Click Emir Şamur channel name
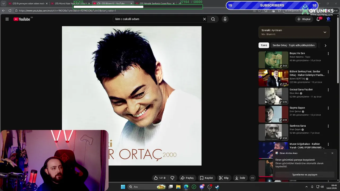This screenshot has width=340, height=191. [x=295, y=111]
